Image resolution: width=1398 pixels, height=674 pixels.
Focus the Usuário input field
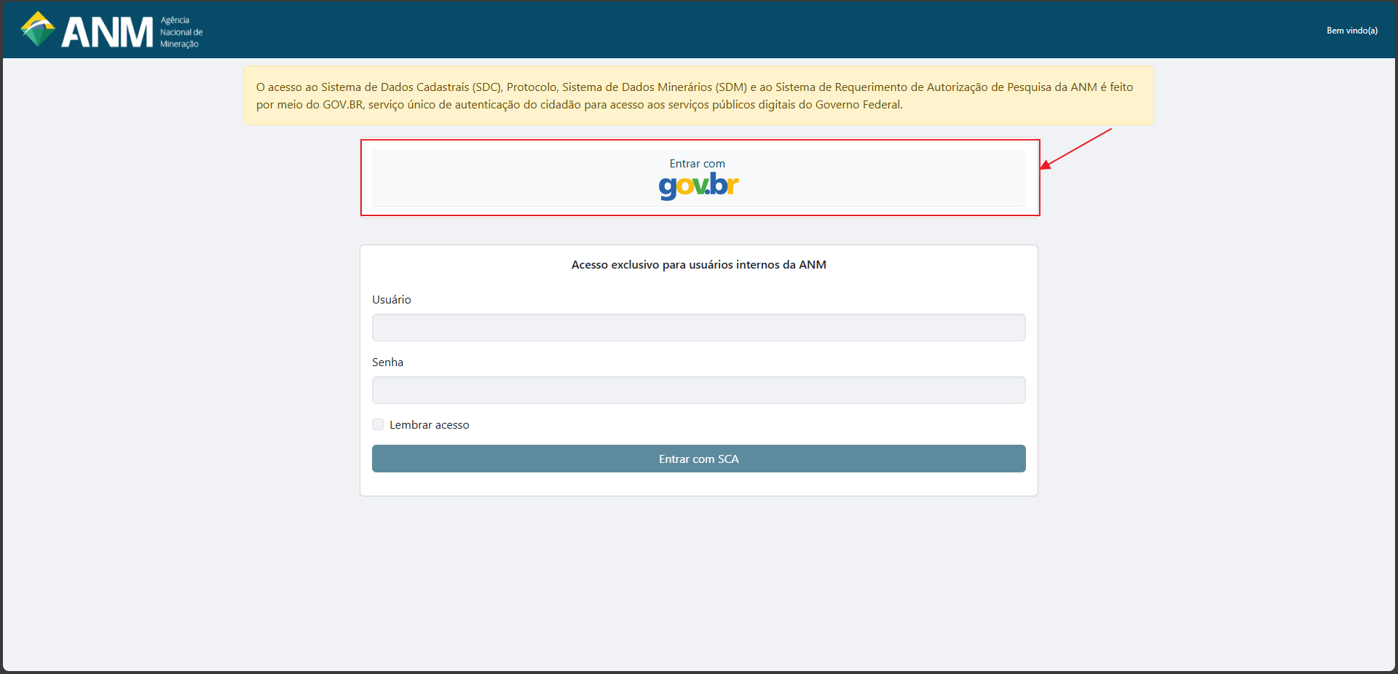[699, 328]
